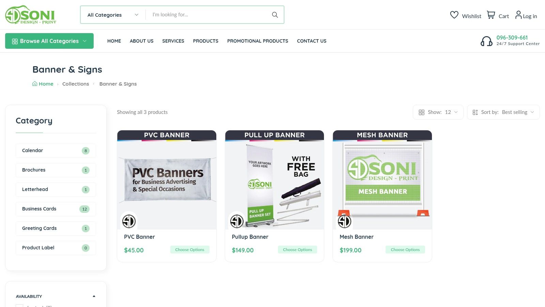Open the CONTACT US menu item
The width and height of the screenshot is (545, 307).
[312, 41]
